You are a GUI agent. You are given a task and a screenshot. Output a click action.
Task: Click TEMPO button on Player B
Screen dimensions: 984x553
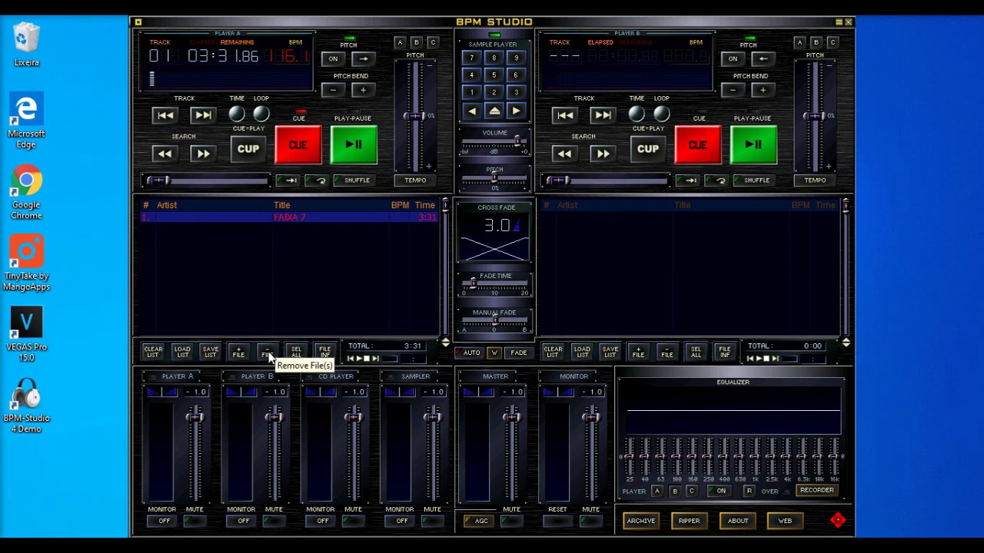(815, 180)
